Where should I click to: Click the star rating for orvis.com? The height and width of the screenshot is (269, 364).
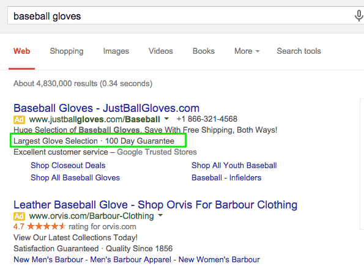click(46, 226)
